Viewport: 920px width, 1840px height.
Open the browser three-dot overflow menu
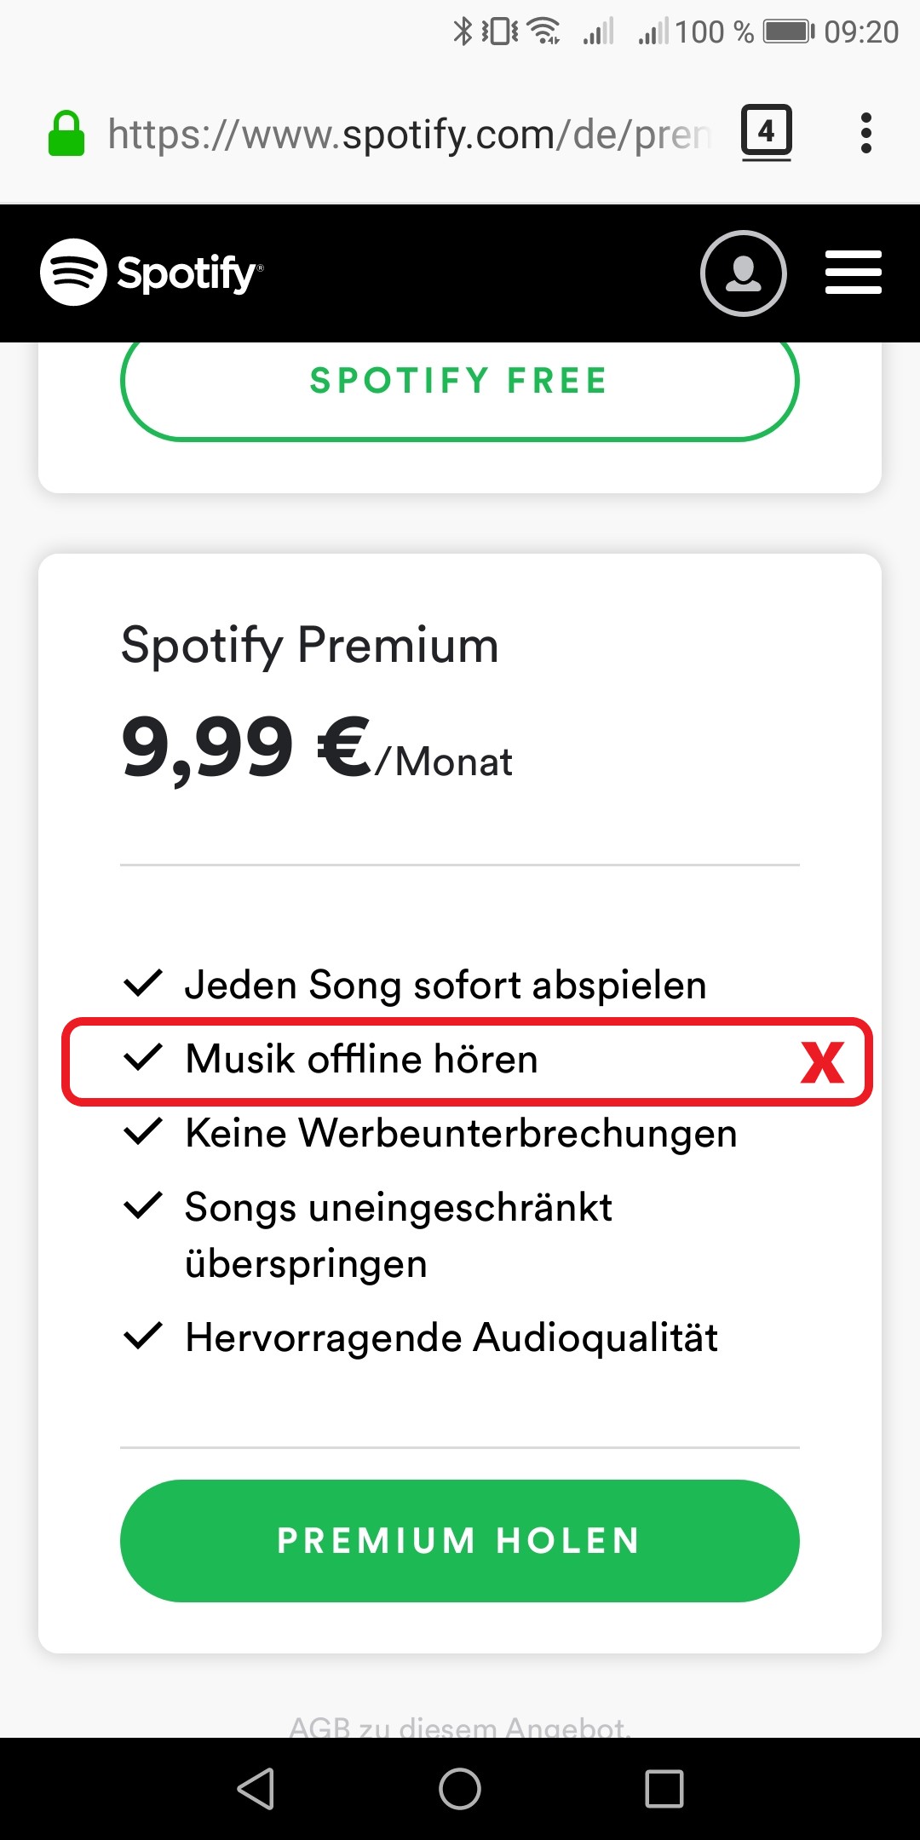(x=865, y=133)
